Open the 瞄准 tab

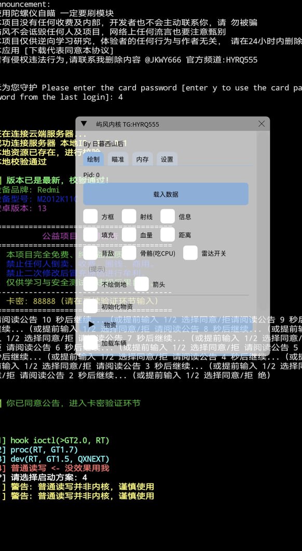click(x=118, y=159)
